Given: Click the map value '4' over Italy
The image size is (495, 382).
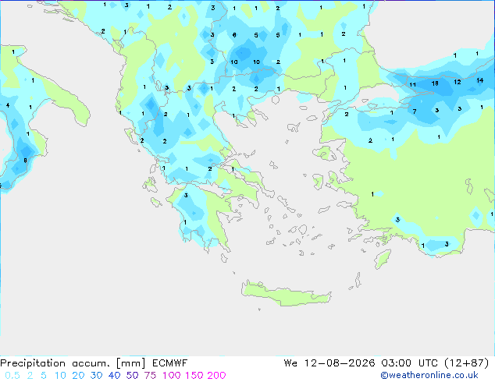Looking at the screenshot, I should [x=8, y=105].
